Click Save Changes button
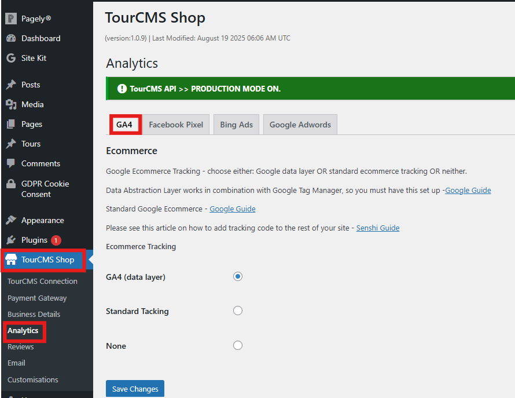 [x=135, y=389]
